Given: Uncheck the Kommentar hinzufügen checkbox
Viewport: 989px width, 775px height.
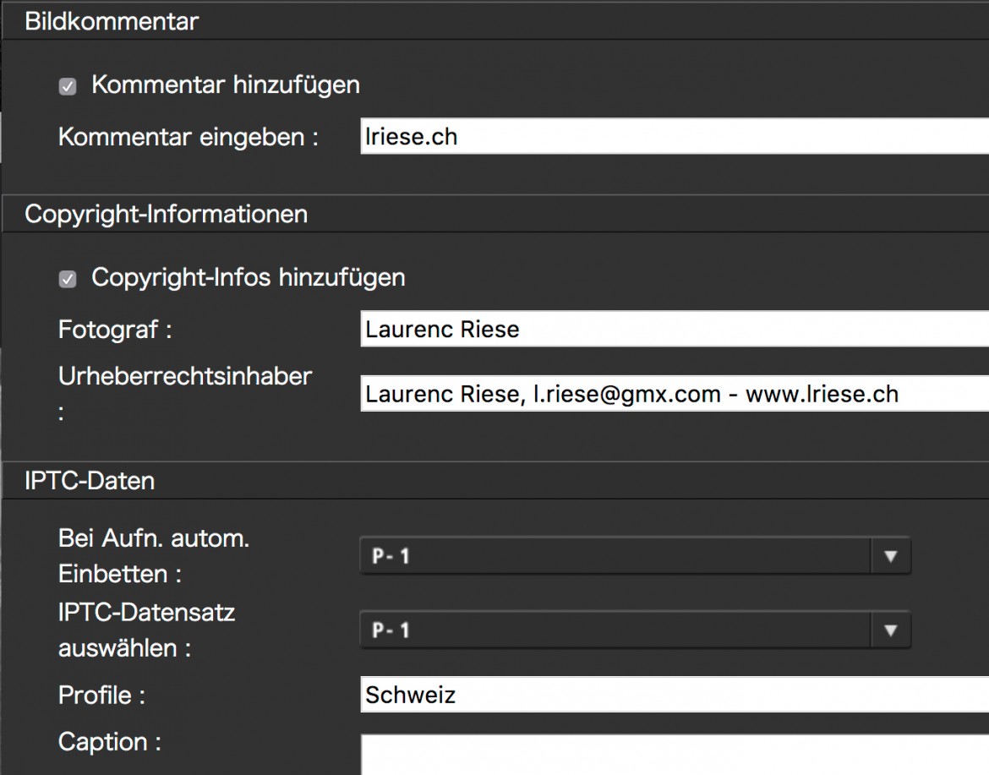Looking at the screenshot, I should pos(68,86).
